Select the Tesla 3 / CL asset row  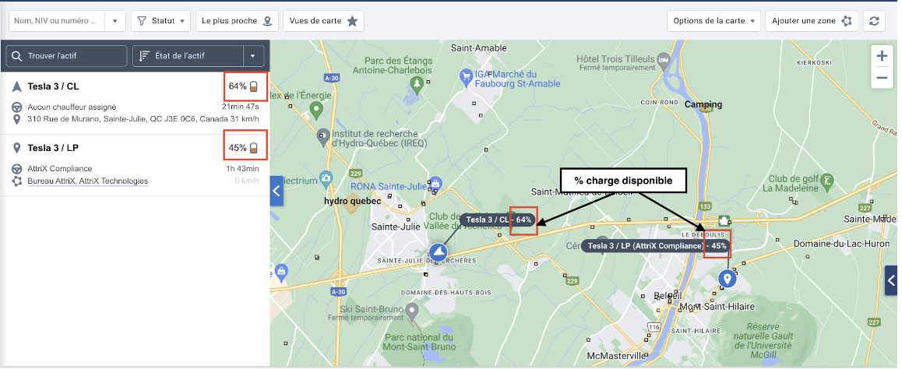tap(136, 103)
